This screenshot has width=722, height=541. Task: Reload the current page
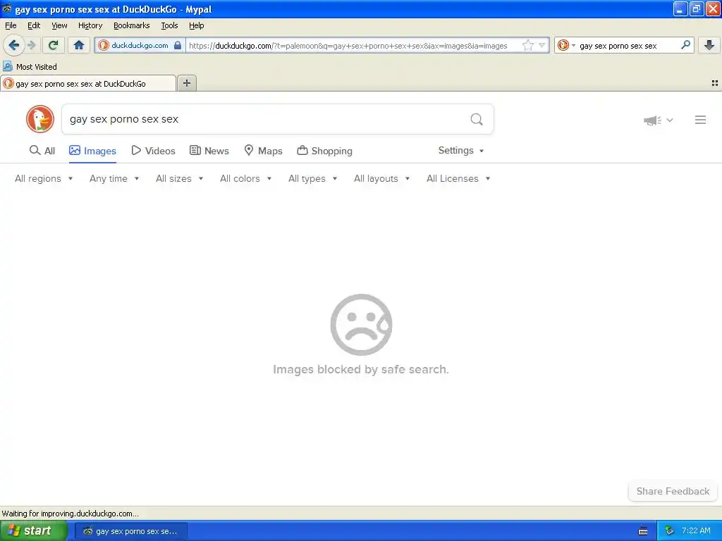tap(54, 45)
